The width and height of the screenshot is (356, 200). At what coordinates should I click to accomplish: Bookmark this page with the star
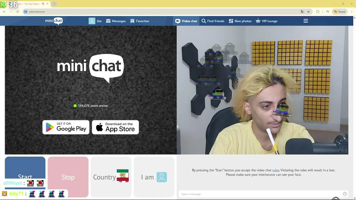point(308,12)
